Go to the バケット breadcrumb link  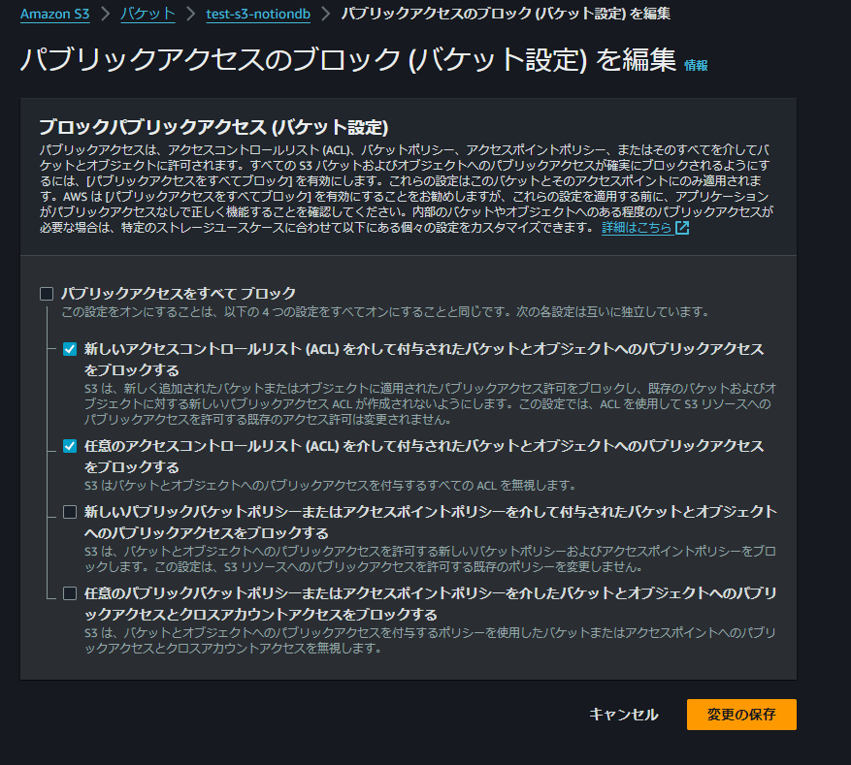click(147, 15)
